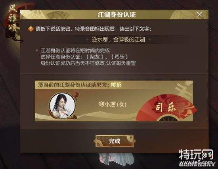Click the 特玩网 watermark logo
Image resolution: width=218 pixels, height=169 pixels.
point(196,155)
